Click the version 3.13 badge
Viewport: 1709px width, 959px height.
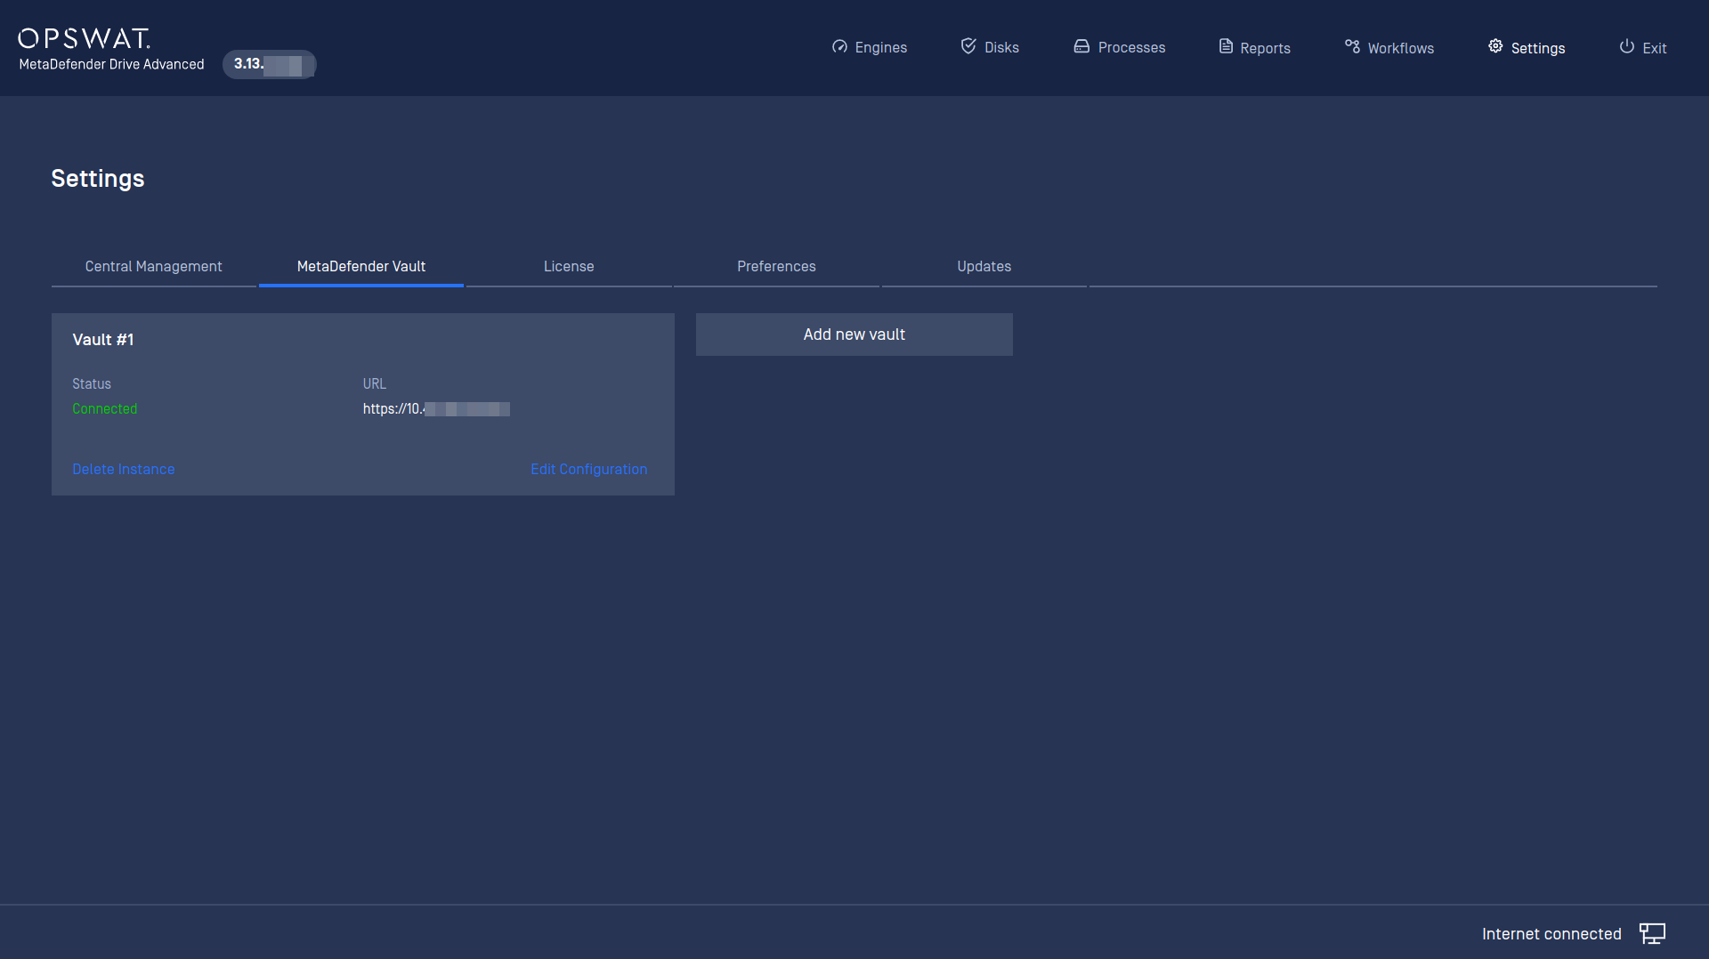pyautogui.click(x=269, y=64)
